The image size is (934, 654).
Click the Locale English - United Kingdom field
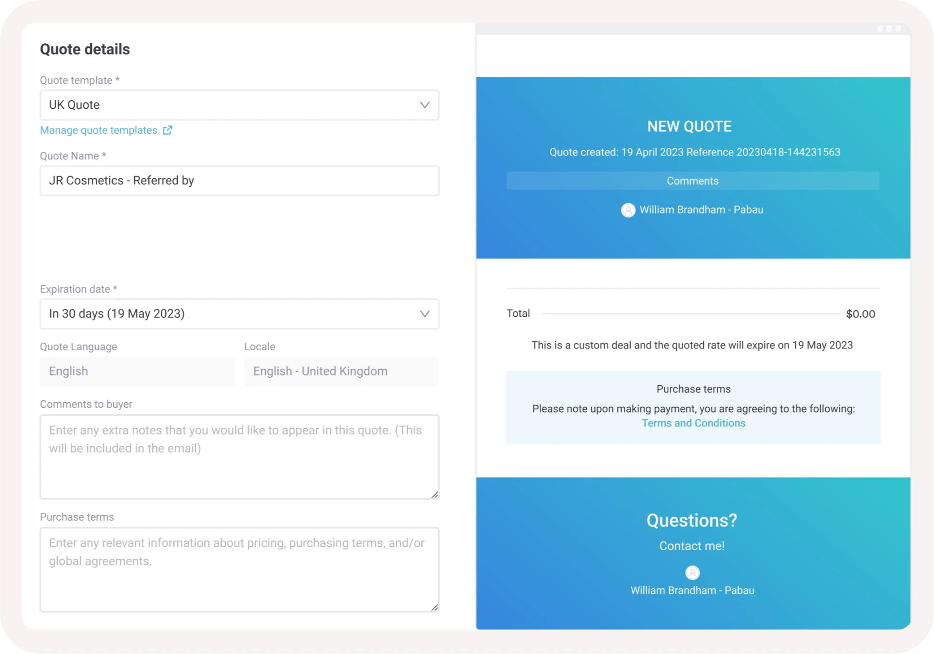pos(341,371)
